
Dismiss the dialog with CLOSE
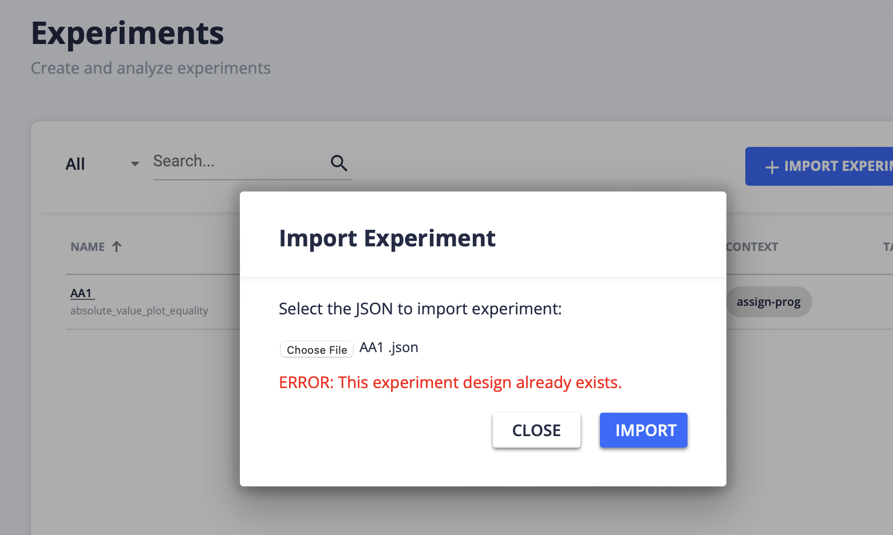(536, 430)
